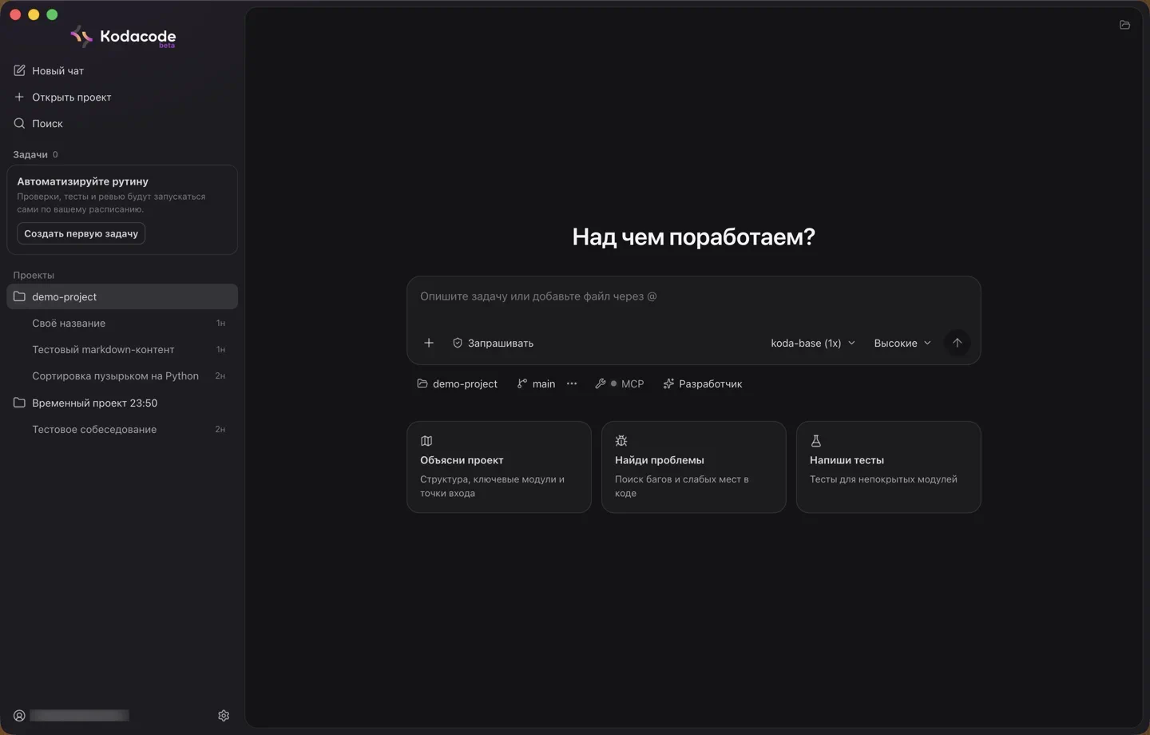This screenshot has height=735, width=1150.
Task: Click the Kodacode logo
Action: (123, 37)
